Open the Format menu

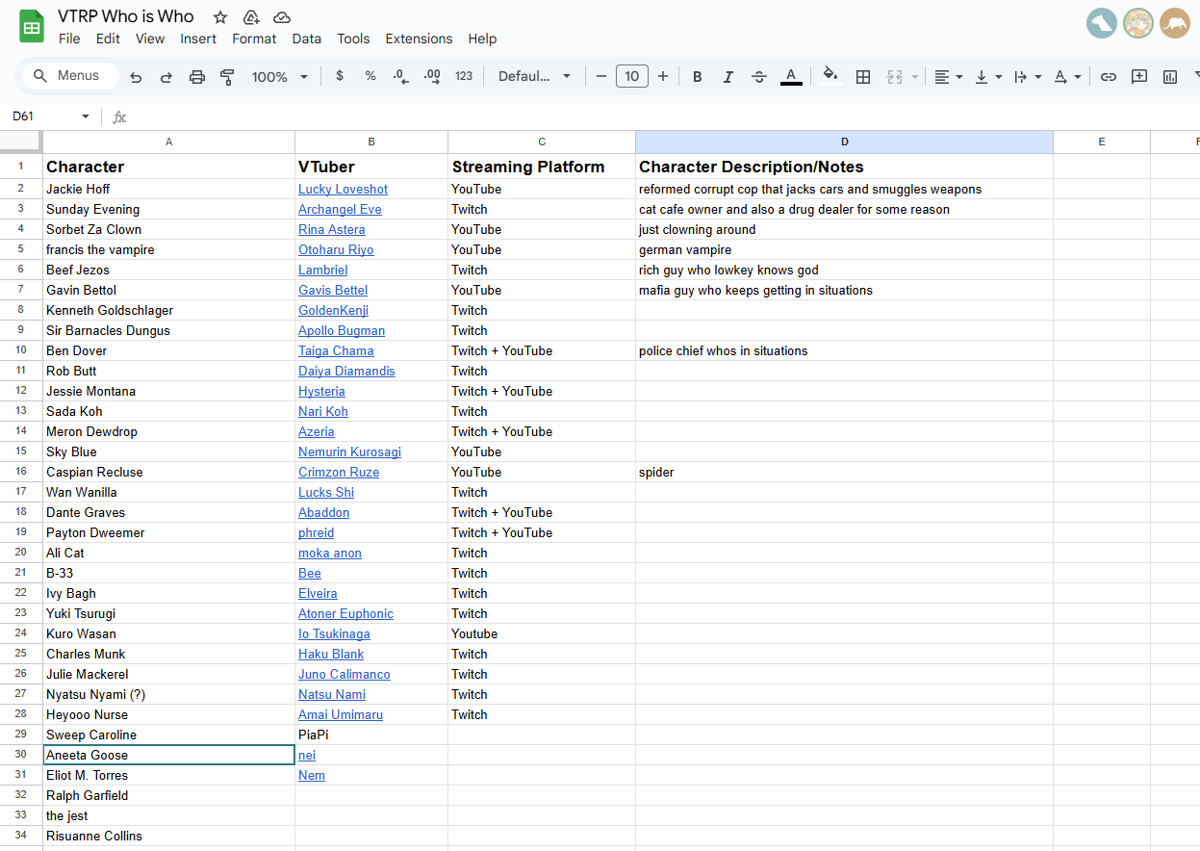(254, 39)
